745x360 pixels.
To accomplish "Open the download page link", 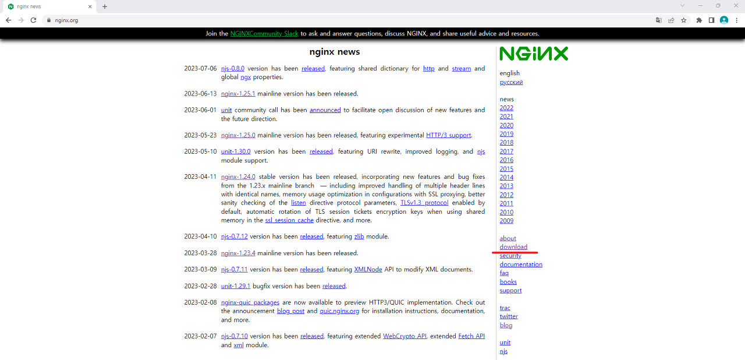I will [514, 246].
